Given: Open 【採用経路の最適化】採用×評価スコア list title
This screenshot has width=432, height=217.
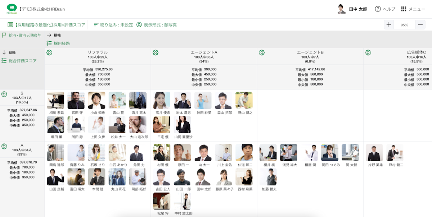Looking at the screenshot, I should pos(46,25).
